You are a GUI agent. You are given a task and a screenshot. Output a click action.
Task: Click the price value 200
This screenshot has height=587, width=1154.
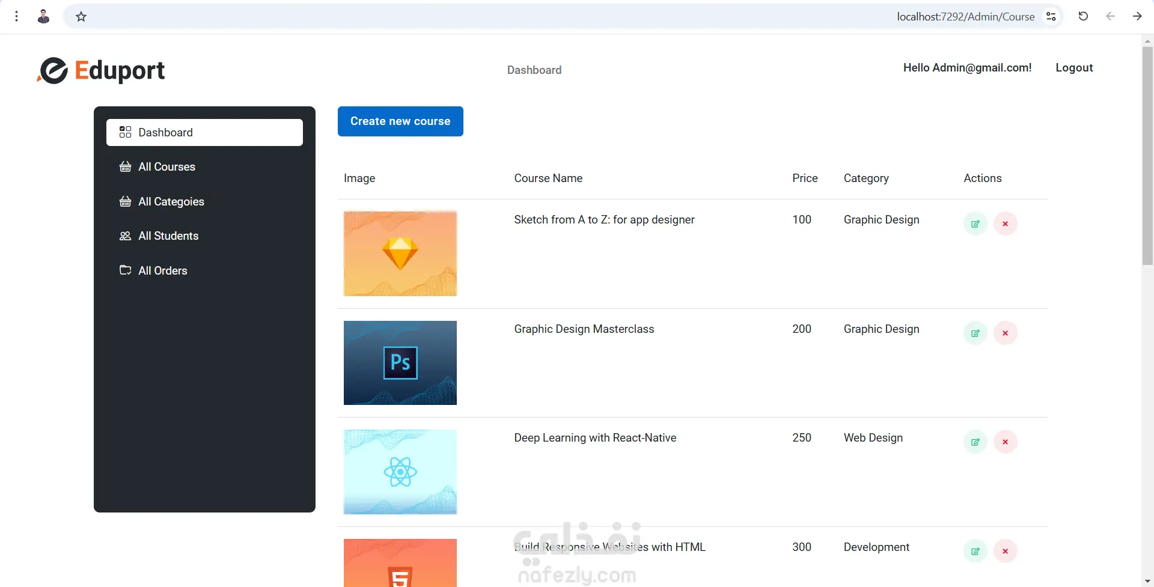[802, 329]
